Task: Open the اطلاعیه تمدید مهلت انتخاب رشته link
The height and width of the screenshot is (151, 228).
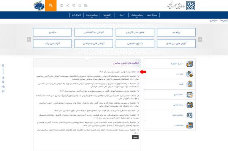Action: 88,131
